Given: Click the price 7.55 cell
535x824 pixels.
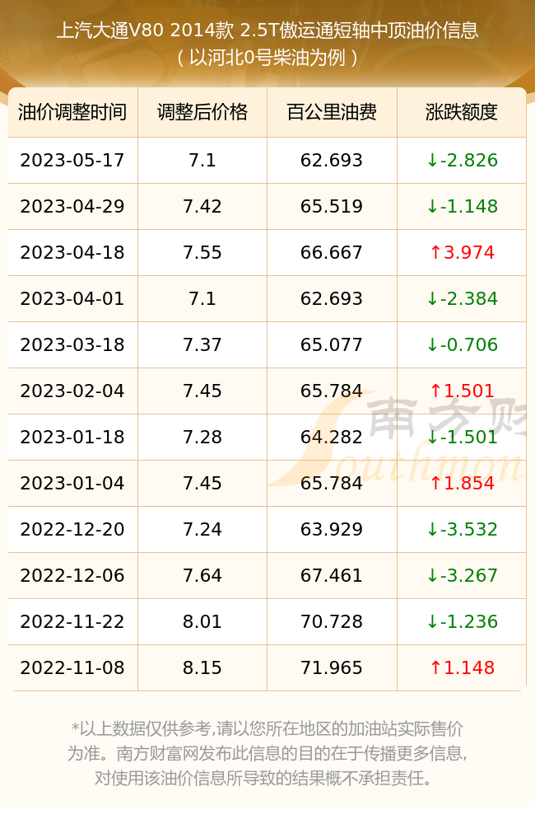Looking at the screenshot, I should click(202, 252).
